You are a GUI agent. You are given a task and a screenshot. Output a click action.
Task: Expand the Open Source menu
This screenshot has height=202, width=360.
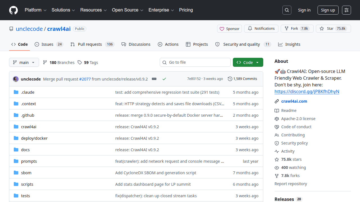[x=128, y=10]
